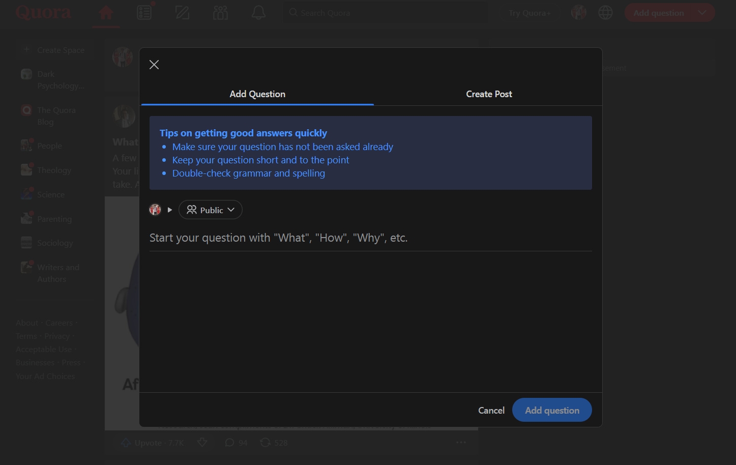Open the language globe icon
The height and width of the screenshot is (465, 736).
point(605,13)
